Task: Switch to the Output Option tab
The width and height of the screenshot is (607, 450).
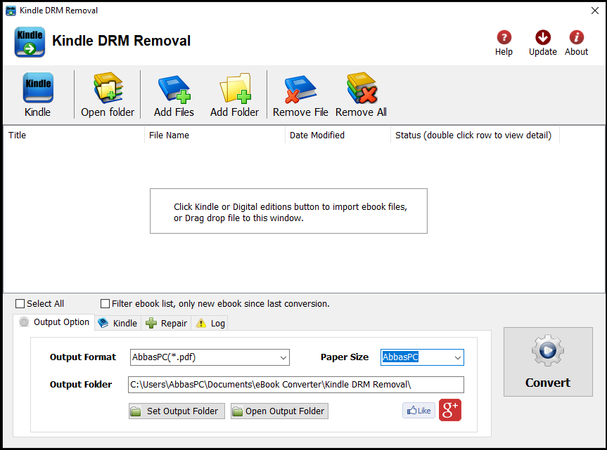Action: 54,322
